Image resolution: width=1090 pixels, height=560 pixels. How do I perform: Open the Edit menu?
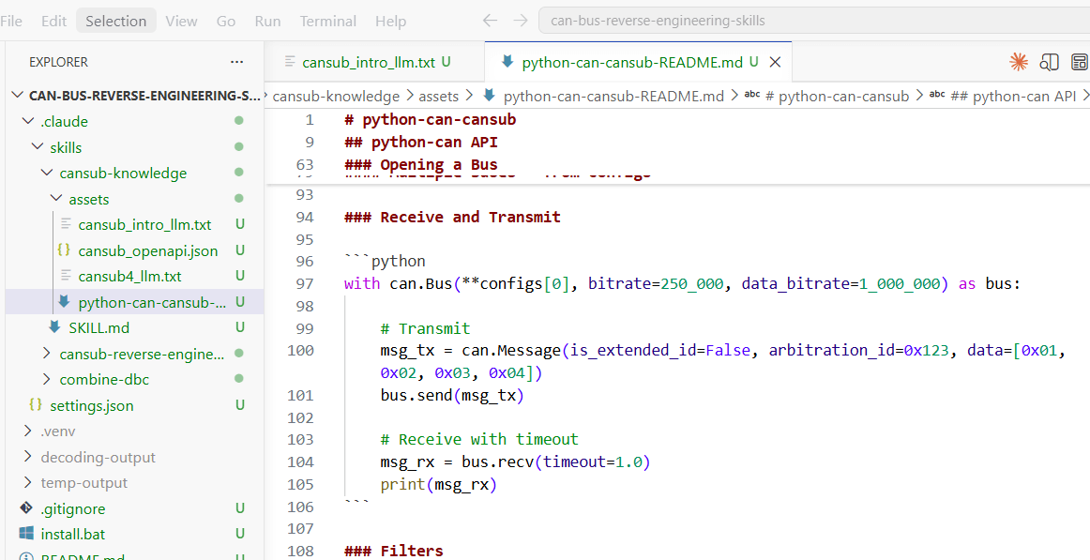[x=54, y=21]
